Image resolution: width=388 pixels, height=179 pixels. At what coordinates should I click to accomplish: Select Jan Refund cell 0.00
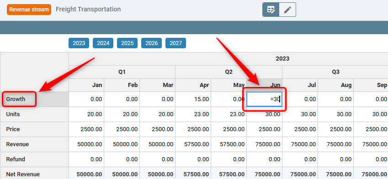[86, 159]
